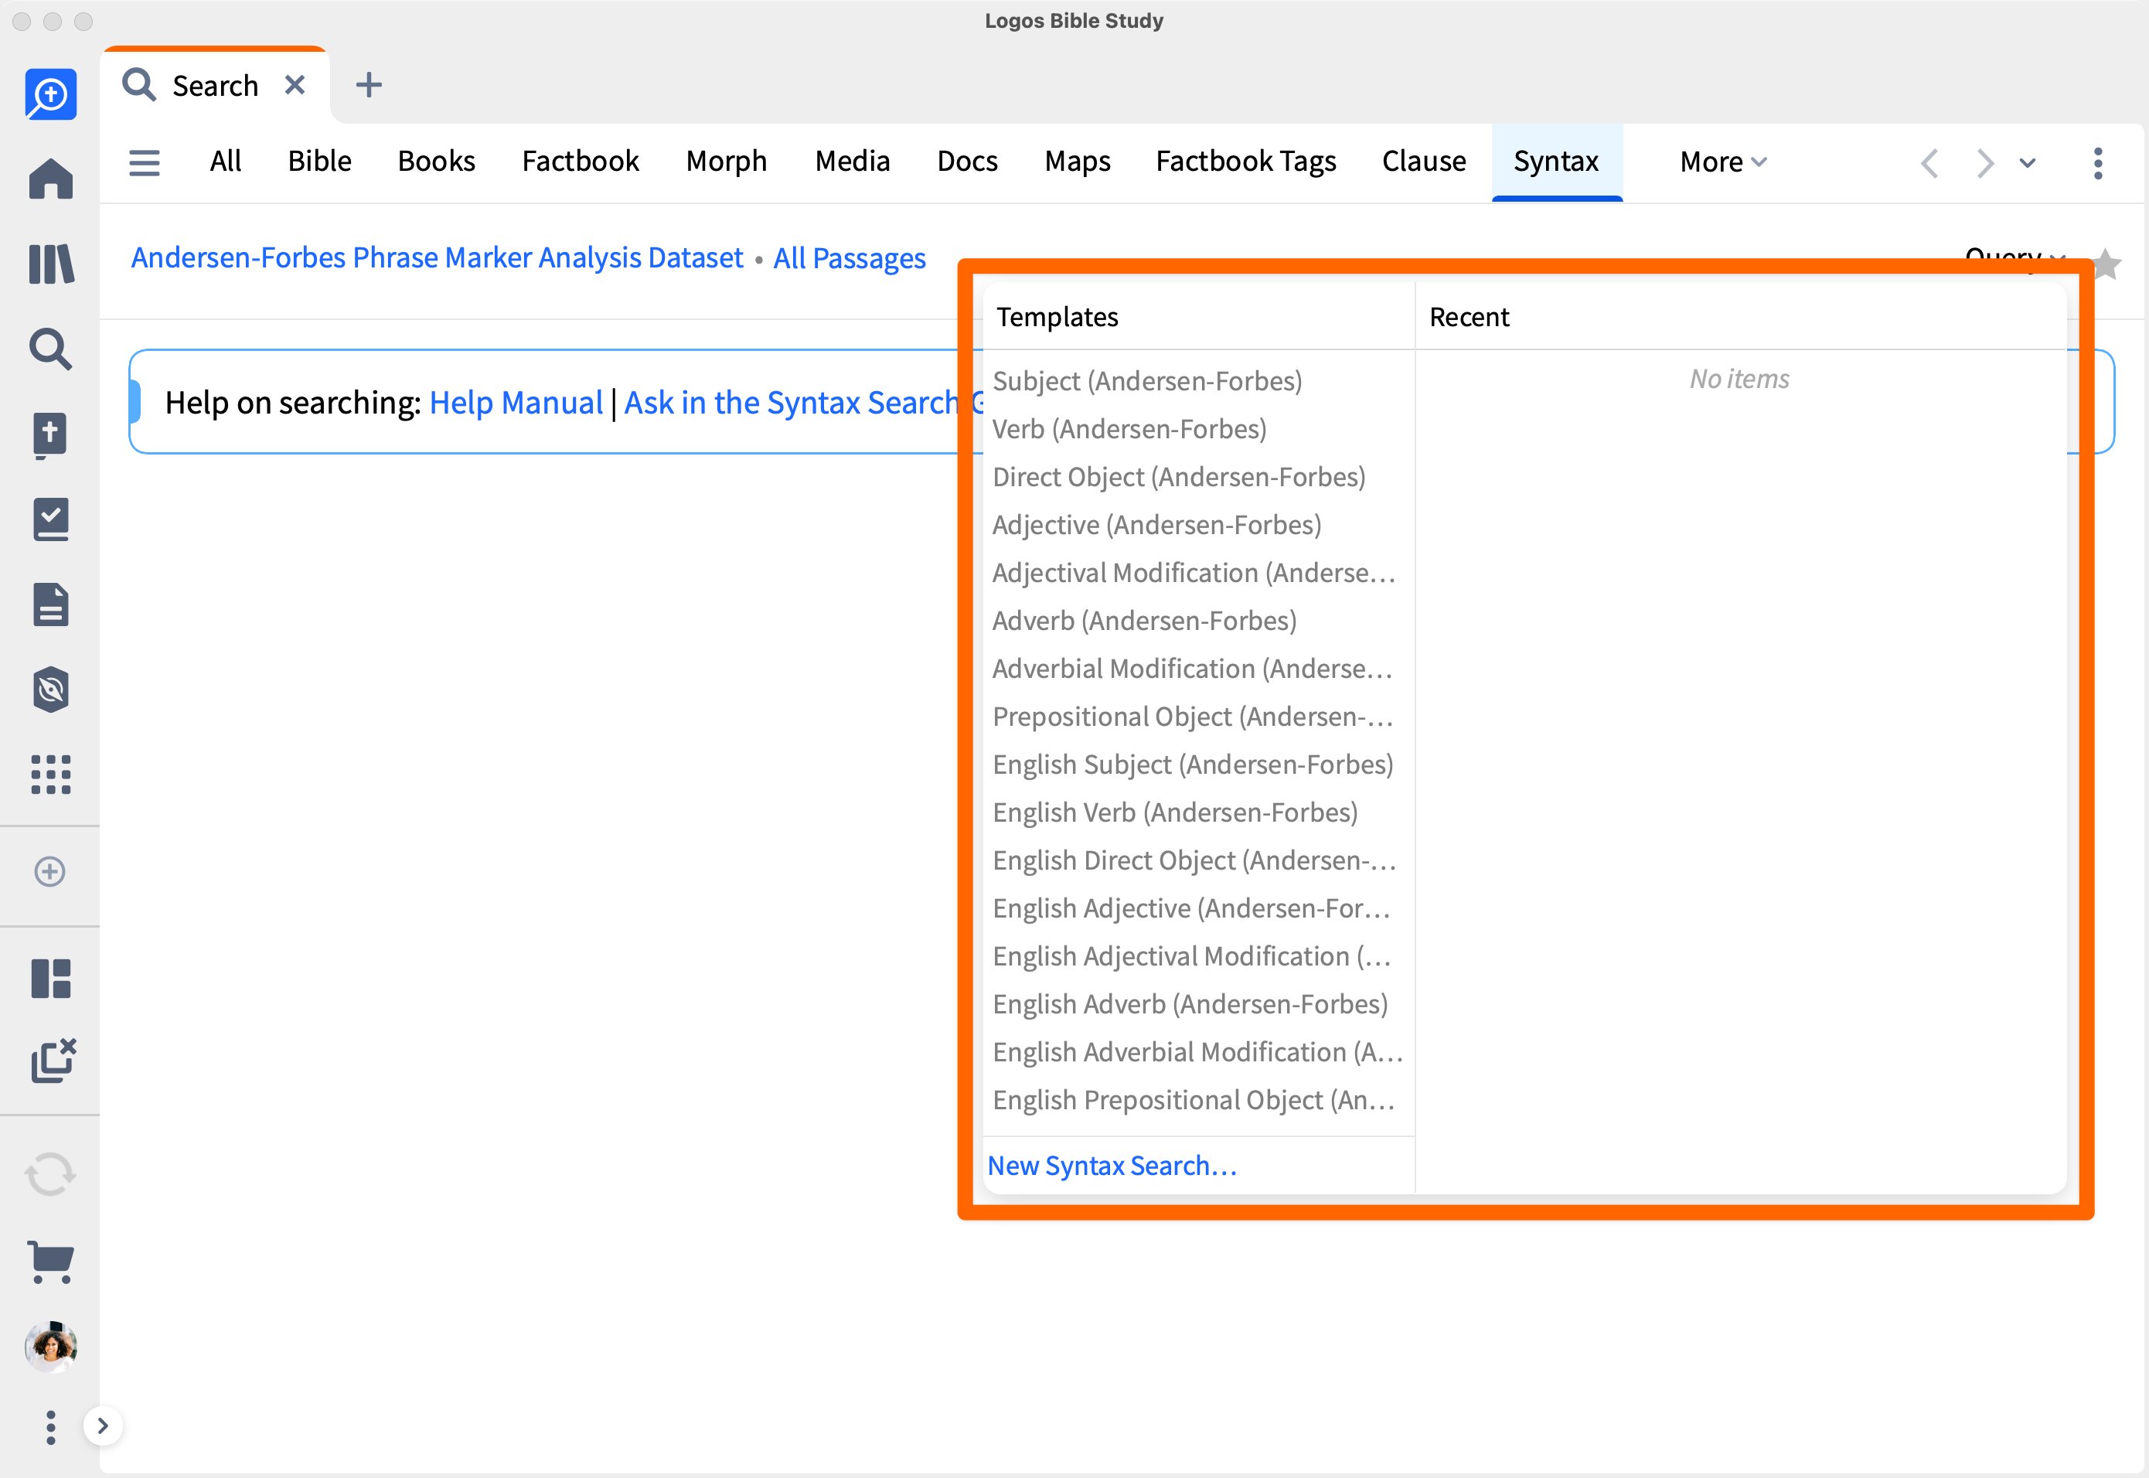Open the hexagon icon above the apps grid
The width and height of the screenshot is (2149, 1478).
tap(51, 690)
